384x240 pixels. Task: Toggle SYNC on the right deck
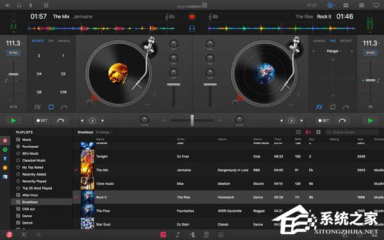[371, 52]
